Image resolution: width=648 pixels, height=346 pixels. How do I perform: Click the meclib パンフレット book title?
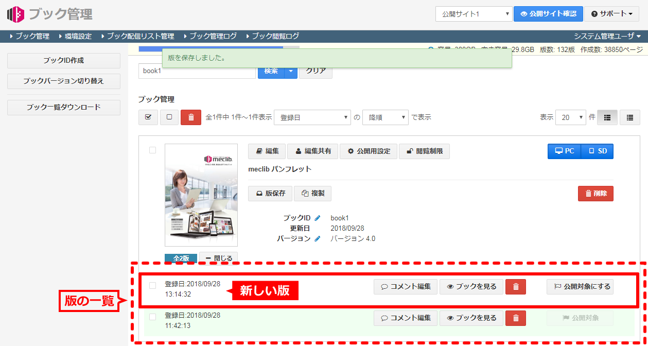[x=280, y=169]
